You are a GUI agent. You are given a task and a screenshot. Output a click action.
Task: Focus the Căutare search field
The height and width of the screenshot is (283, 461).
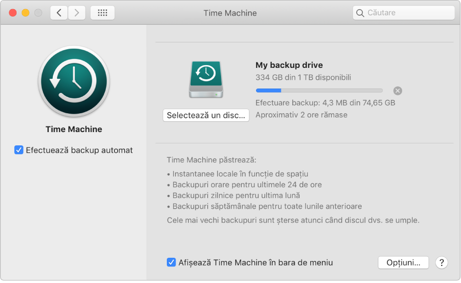pyautogui.click(x=404, y=13)
